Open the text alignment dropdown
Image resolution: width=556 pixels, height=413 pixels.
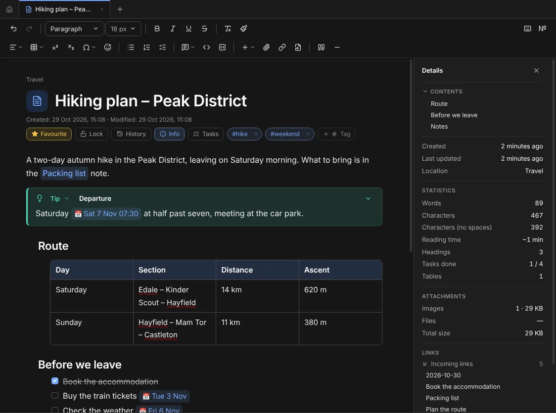click(16, 47)
